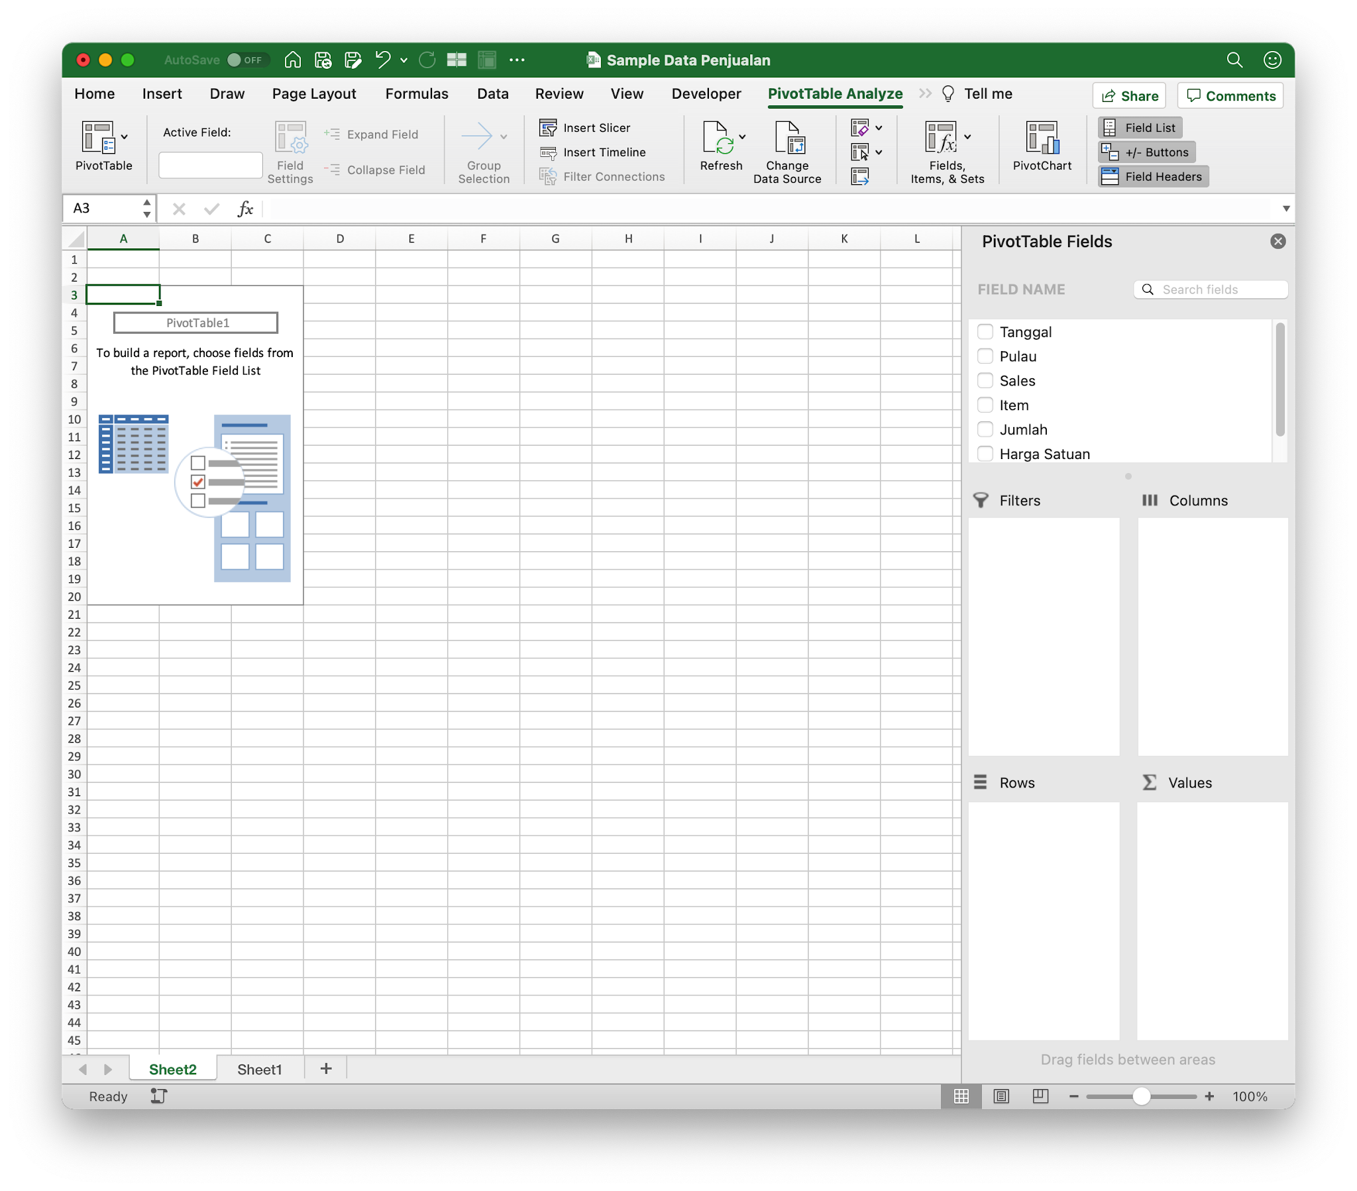Expand the PivotTable options dropdown arrow

tap(125, 137)
